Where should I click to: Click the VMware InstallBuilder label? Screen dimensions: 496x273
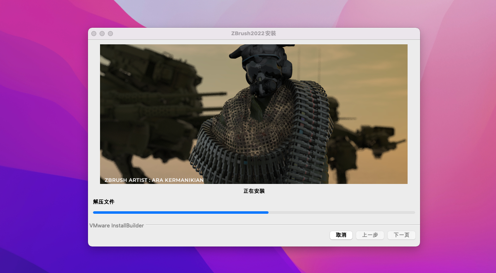117,226
